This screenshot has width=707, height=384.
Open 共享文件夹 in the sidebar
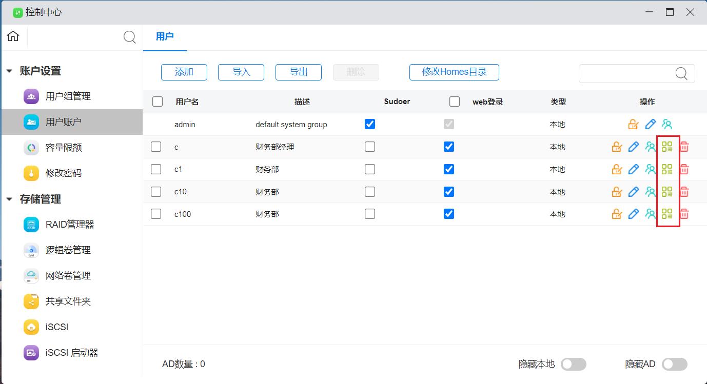point(68,301)
